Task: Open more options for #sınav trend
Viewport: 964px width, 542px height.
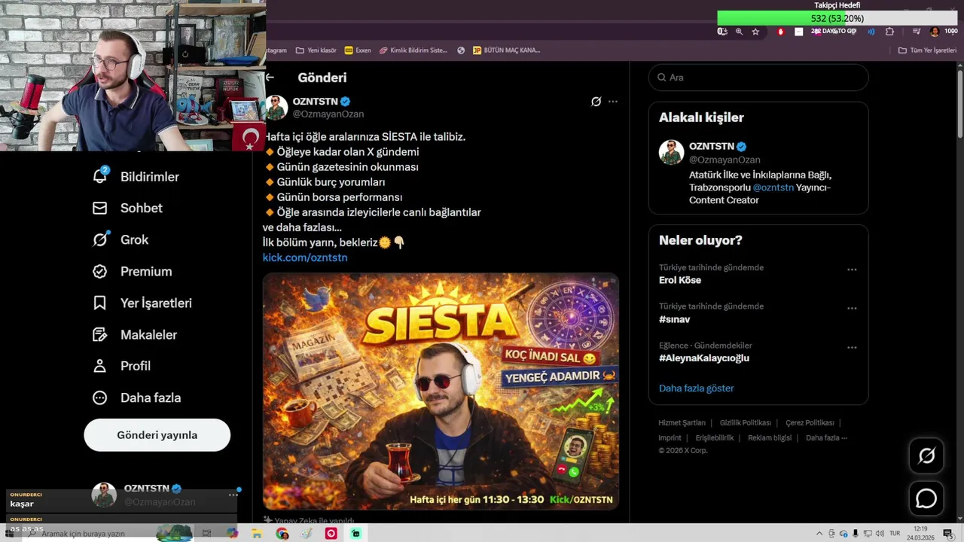Action: (x=852, y=309)
